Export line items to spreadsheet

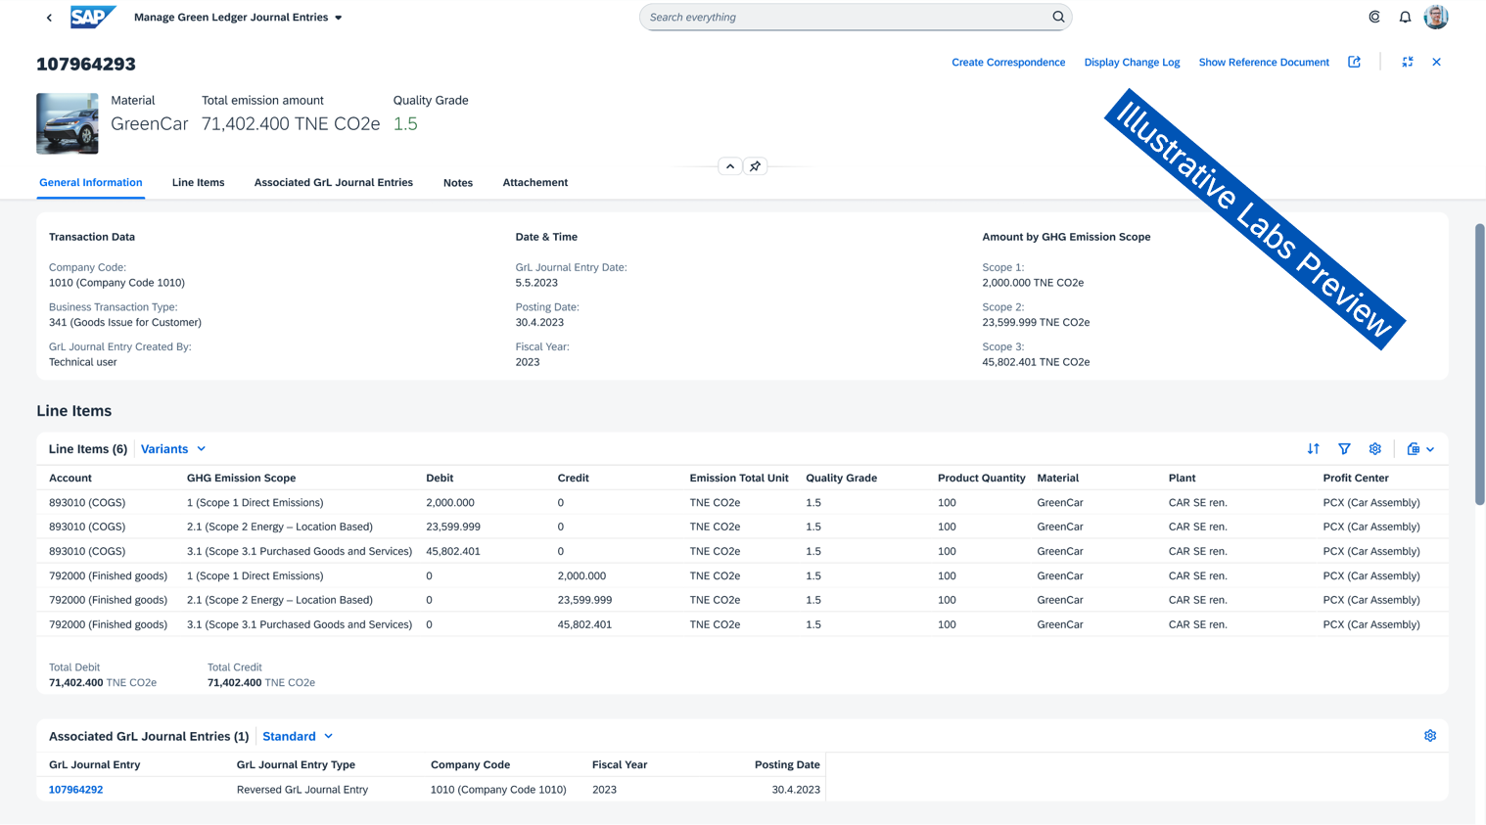pos(1414,449)
